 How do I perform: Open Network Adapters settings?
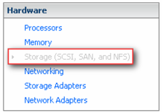click(56, 100)
